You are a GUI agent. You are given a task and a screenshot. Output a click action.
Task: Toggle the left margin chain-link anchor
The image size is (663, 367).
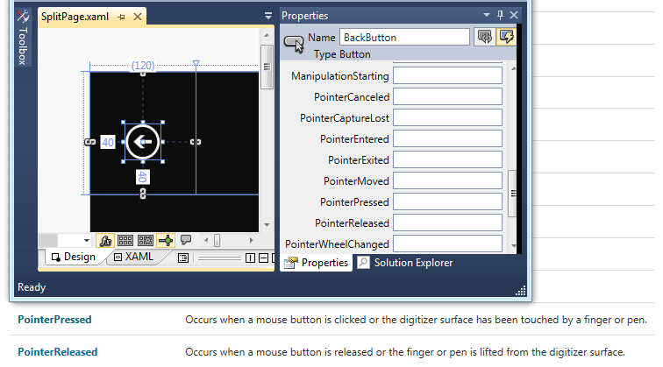pos(90,142)
